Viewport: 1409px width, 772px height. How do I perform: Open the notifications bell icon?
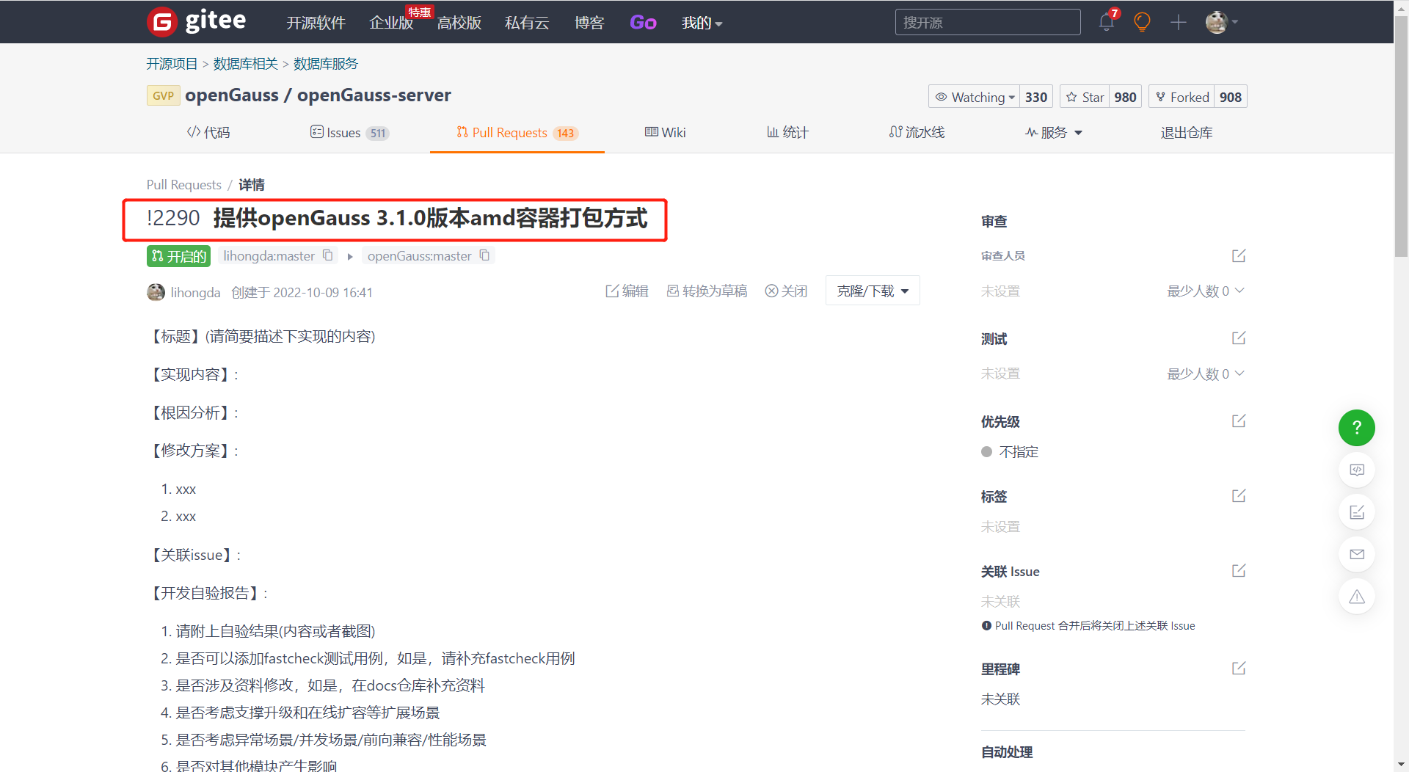click(x=1107, y=22)
